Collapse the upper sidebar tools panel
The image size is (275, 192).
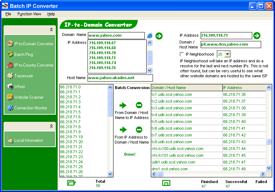point(51,30)
